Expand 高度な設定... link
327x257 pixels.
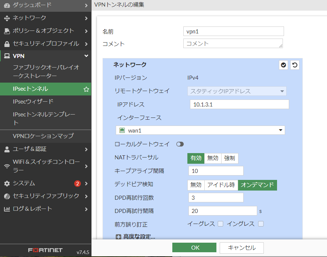pos(139,236)
